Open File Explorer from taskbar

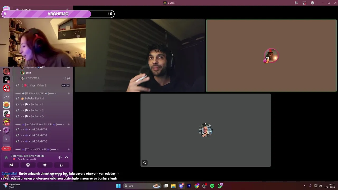(173, 186)
